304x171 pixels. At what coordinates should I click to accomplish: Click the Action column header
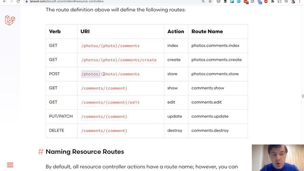click(176, 31)
